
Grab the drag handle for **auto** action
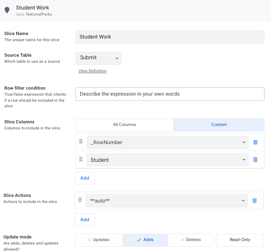[x=80, y=200]
